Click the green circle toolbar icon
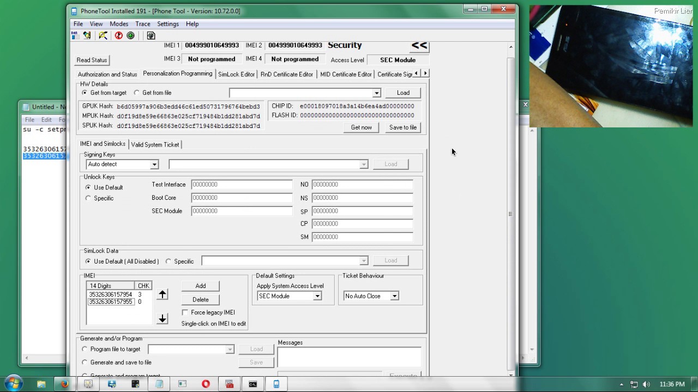The height and width of the screenshot is (392, 698). click(130, 35)
